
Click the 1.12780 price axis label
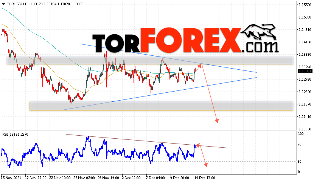[x=305, y=79]
